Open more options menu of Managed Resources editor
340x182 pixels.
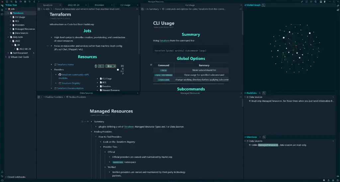point(240,97)
